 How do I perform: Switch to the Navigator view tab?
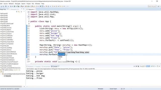(x=14, y=9)
